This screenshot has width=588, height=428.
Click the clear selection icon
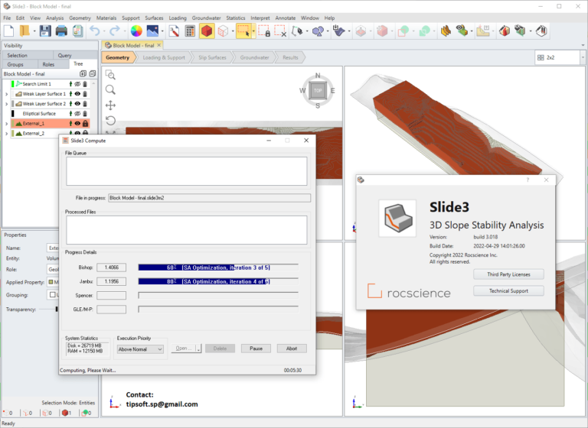(x=280, y=31)
